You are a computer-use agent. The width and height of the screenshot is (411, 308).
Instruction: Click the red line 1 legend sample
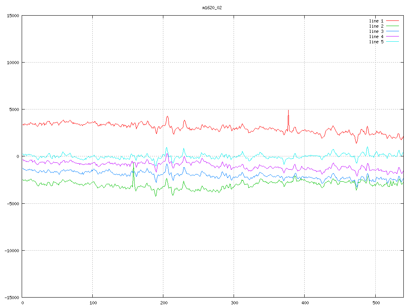coord(392,21)
